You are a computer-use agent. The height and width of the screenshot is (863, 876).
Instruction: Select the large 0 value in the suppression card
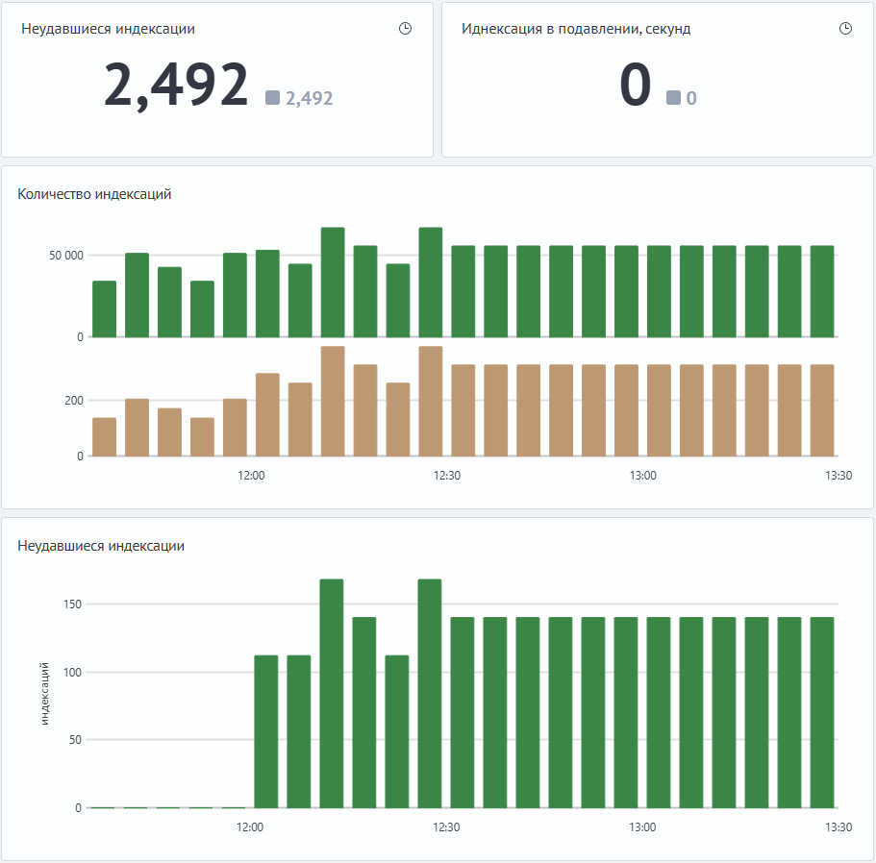click(636, 85)
